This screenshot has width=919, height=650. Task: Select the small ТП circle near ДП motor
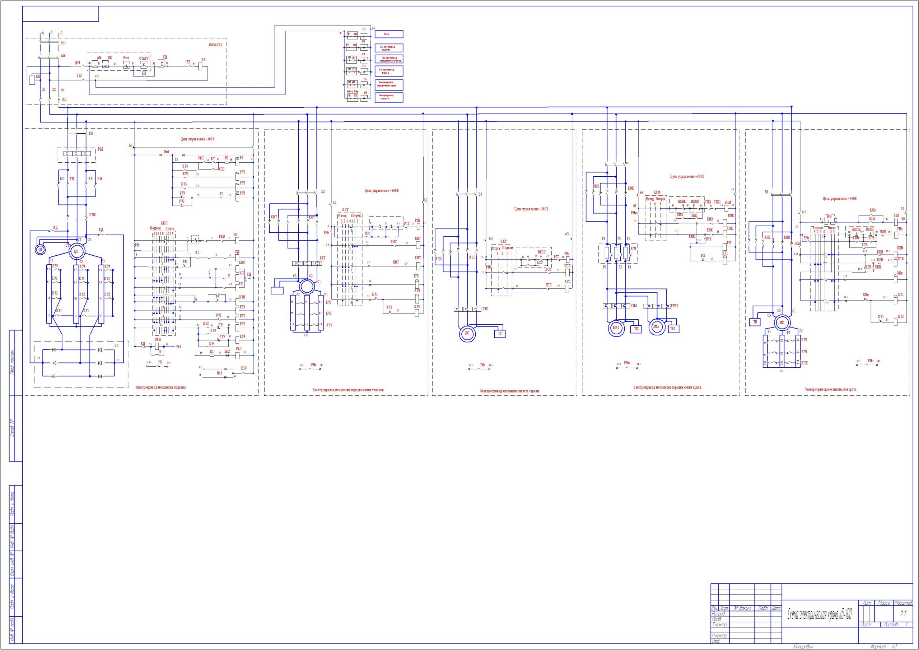tap(39, 250)
